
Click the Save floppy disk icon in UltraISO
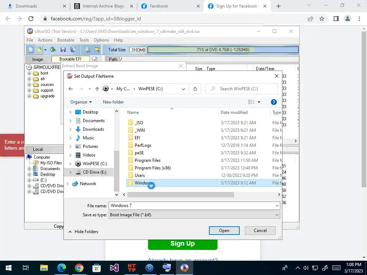click(x=63, y=49)
